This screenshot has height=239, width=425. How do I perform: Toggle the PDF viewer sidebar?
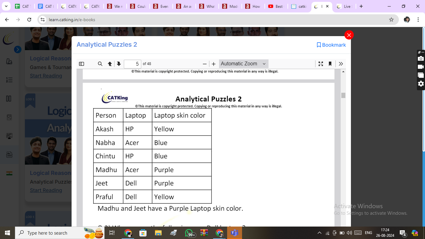point(82,64)
